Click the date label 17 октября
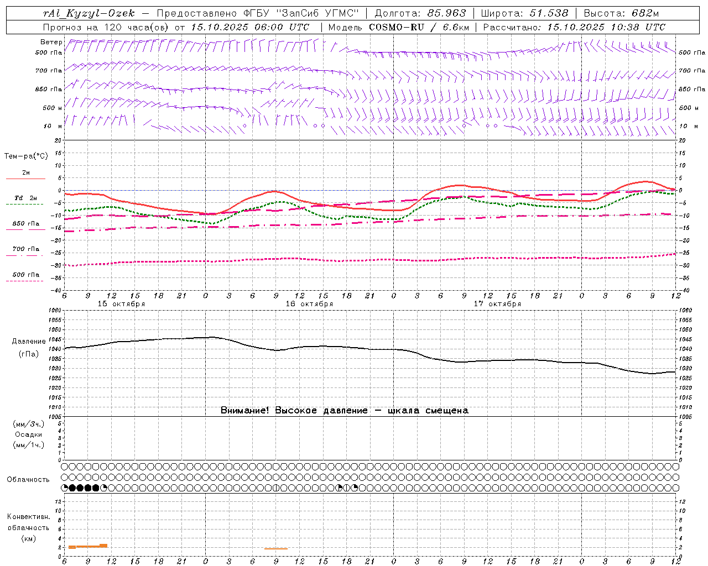Screen dimensions: 708x566 [x=497, y=304]
